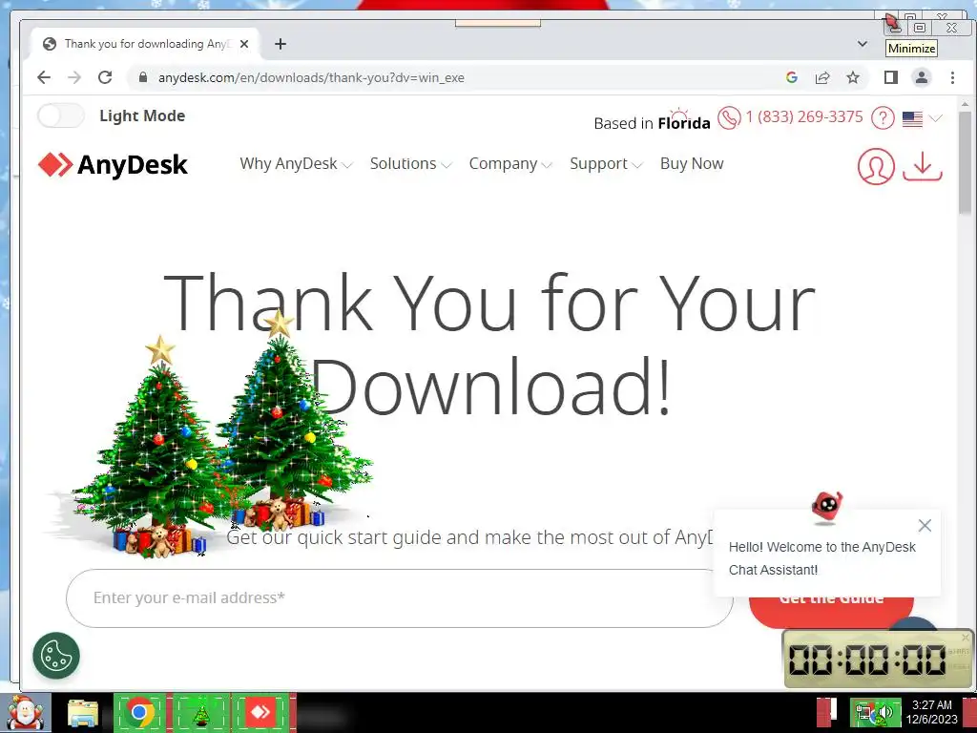Screen dimensions: 977x733
Task: Click the e-mail address field
Action: 400,597
